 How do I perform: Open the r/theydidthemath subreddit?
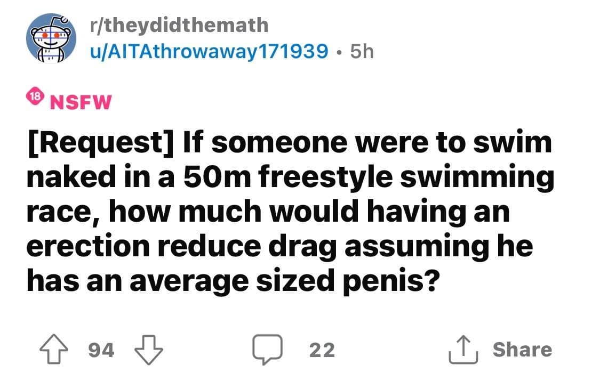pyautogui.click(x=180, y=25)
